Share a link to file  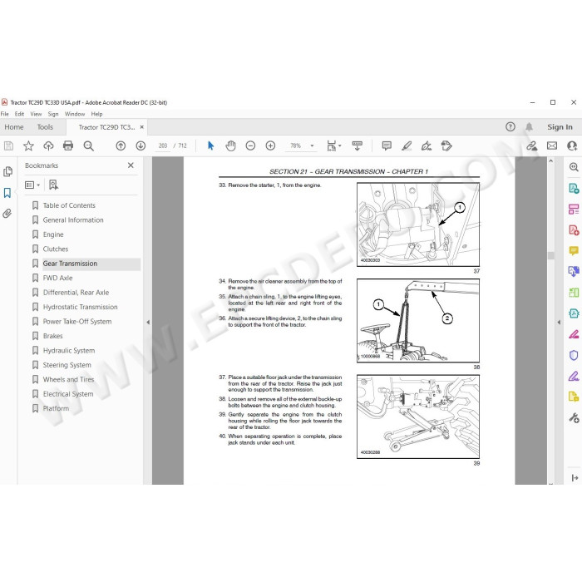point(532,145)
